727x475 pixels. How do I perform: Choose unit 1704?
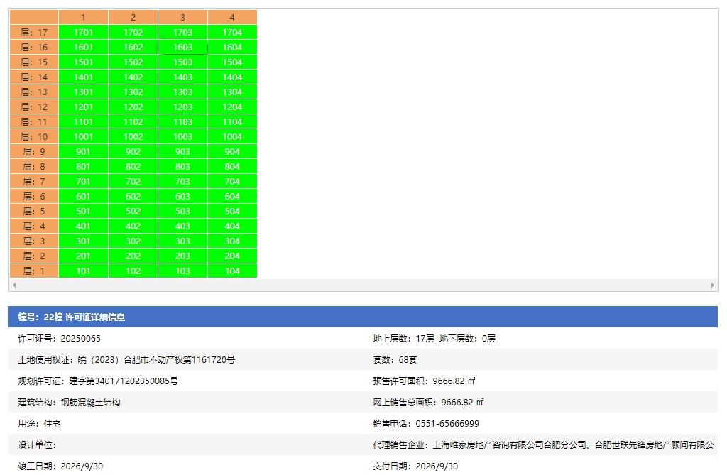(232, 32)
